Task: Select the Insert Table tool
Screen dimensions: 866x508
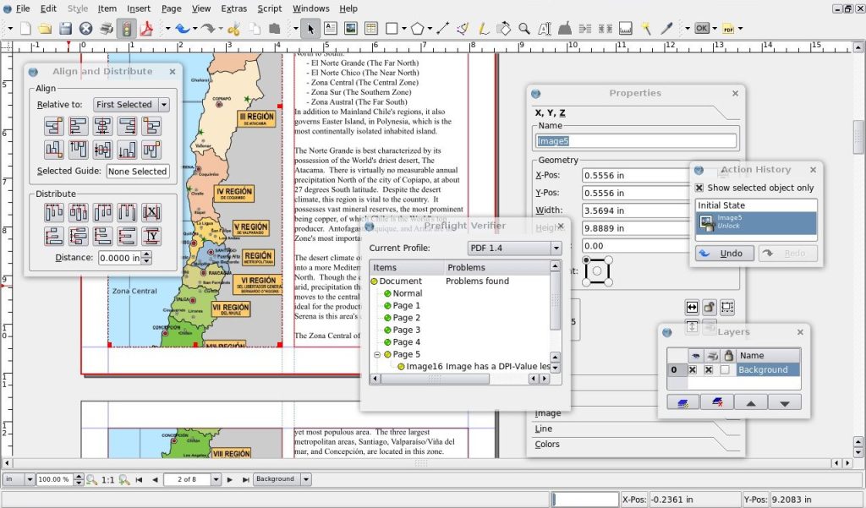Action: (x=370, y=28)
